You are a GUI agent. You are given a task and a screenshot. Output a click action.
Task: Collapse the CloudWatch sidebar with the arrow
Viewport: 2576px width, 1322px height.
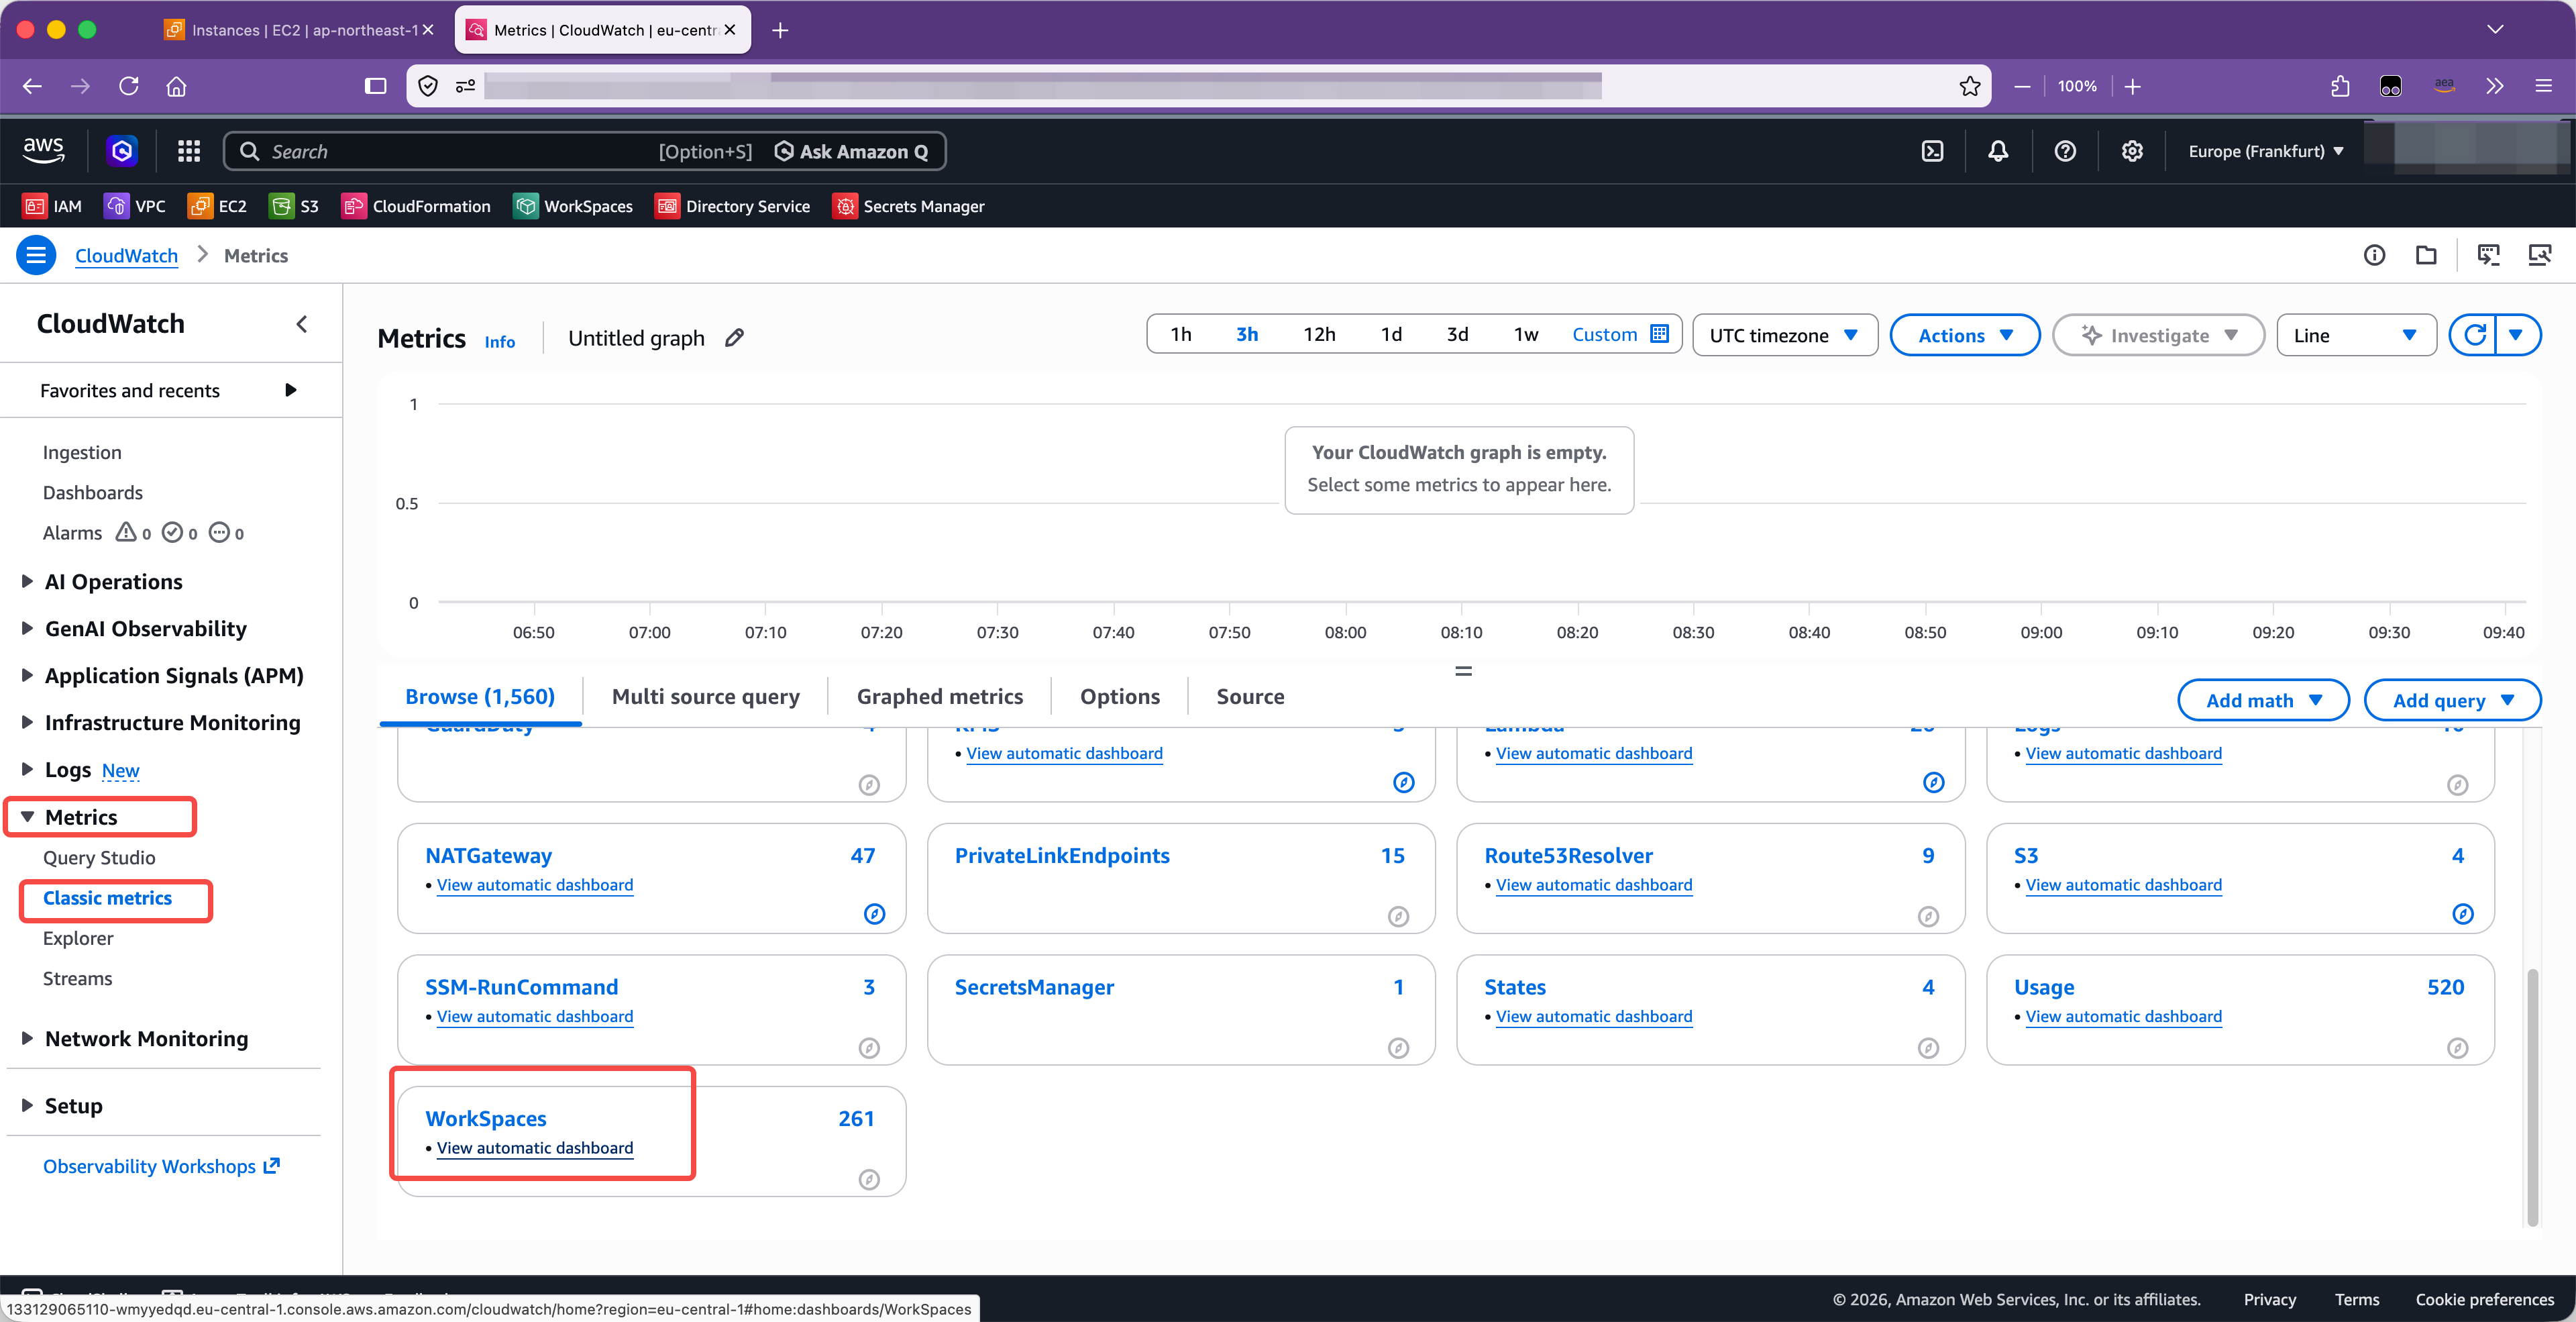point(302,324)
